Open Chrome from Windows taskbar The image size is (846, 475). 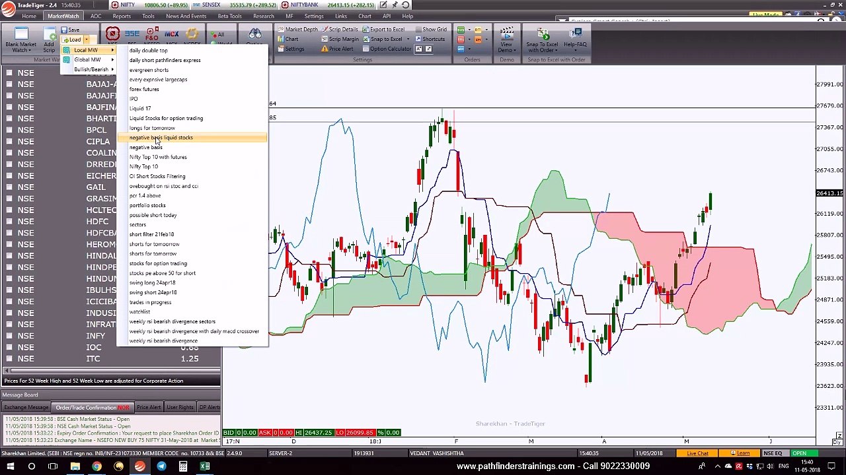96,466
